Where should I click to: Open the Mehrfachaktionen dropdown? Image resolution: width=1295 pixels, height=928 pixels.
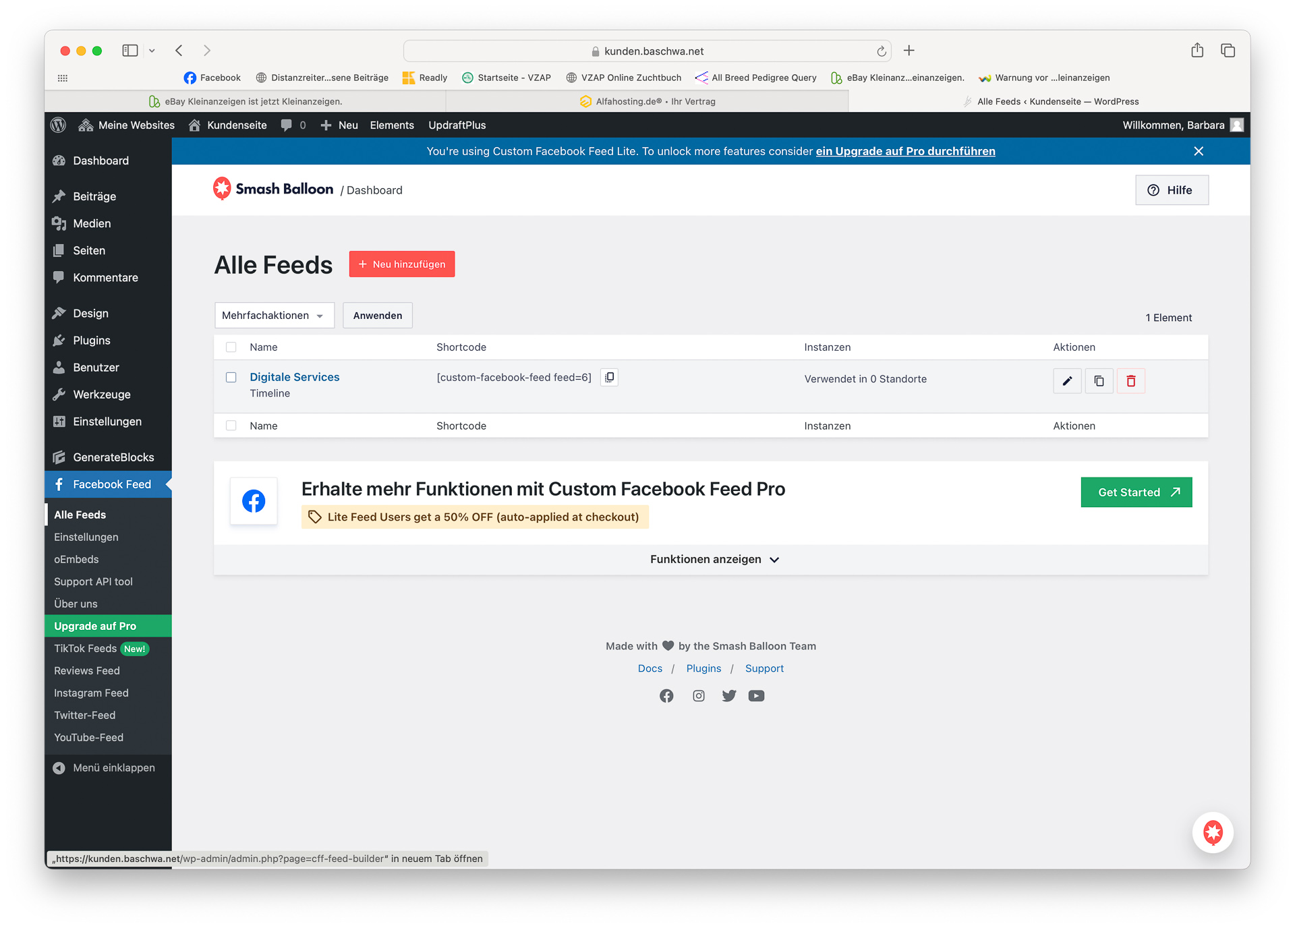point(274,316)
